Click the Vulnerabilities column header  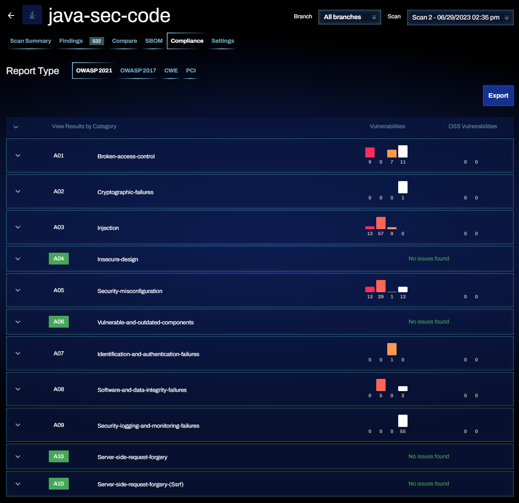(388, 126)
